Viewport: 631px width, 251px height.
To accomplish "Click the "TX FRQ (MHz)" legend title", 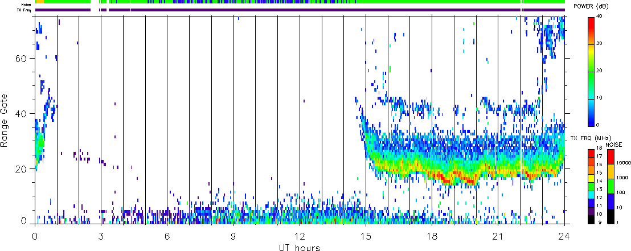I will (x=592, y=138).
